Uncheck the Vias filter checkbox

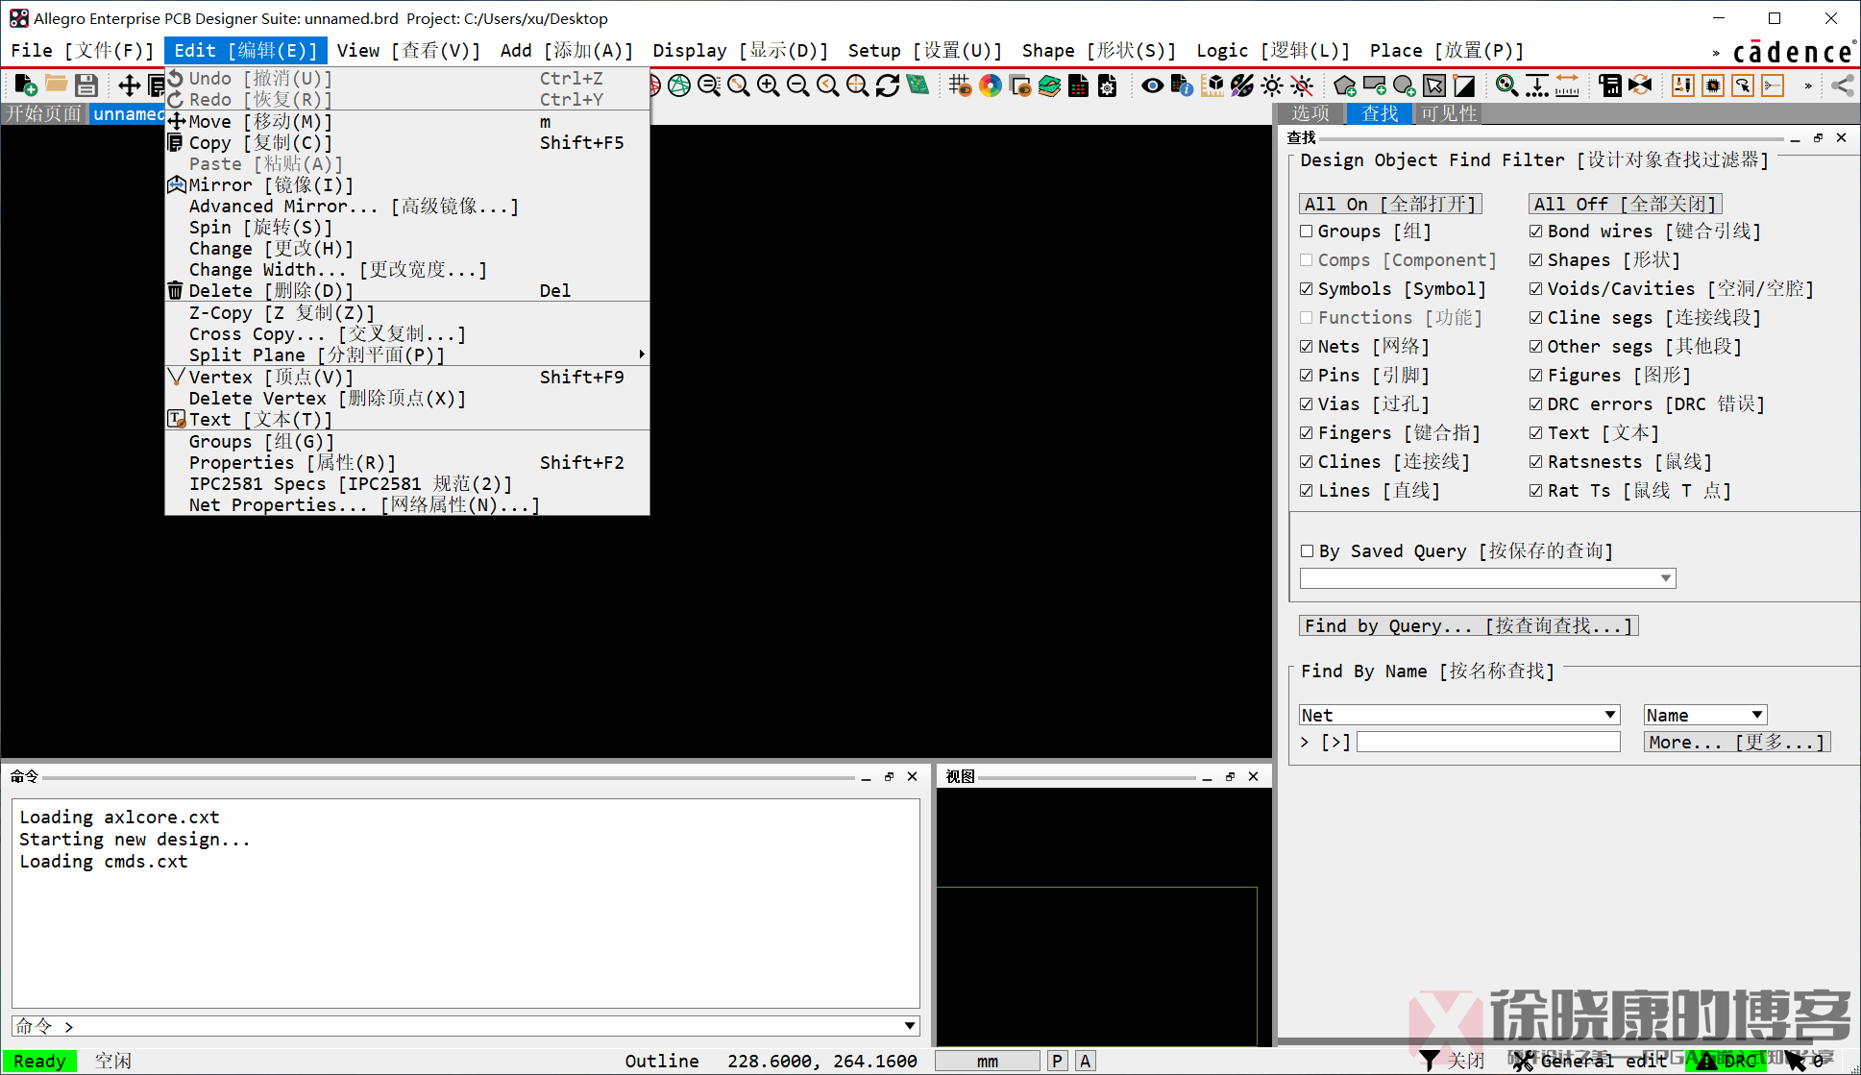pos(1307,404)
